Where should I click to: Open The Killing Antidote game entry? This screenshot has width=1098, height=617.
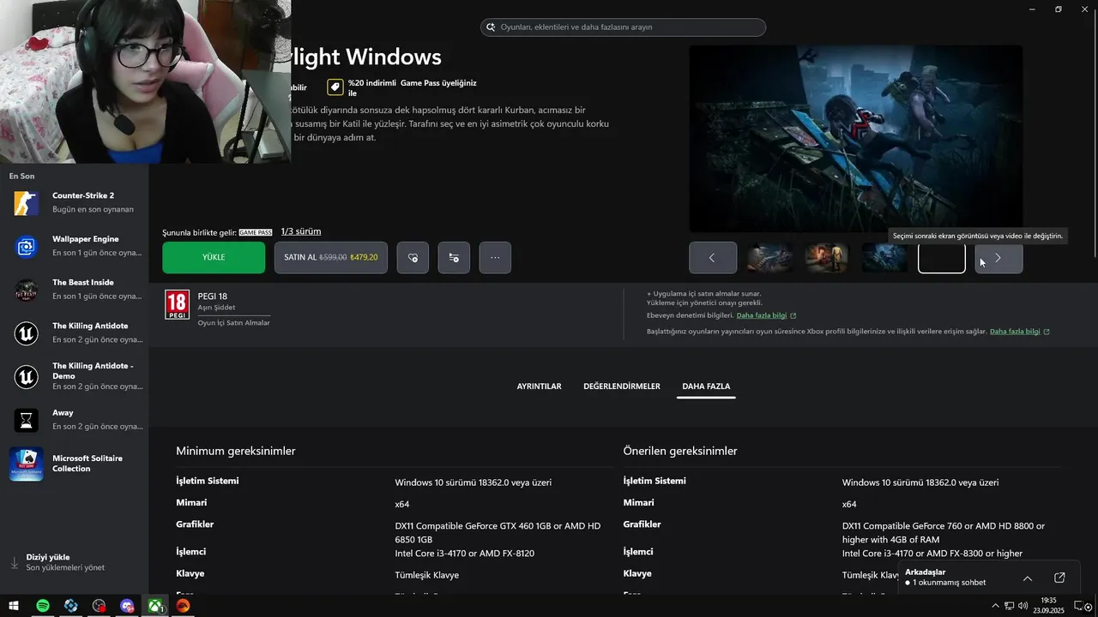(75, 332)
